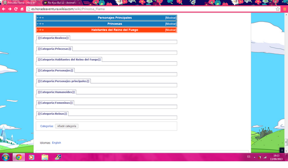Image resolution: width=288 pixels, height=168 pixels.
Task: Close the Ro-Kyu-Bu! 12 tab
Action: click(79, 3)
